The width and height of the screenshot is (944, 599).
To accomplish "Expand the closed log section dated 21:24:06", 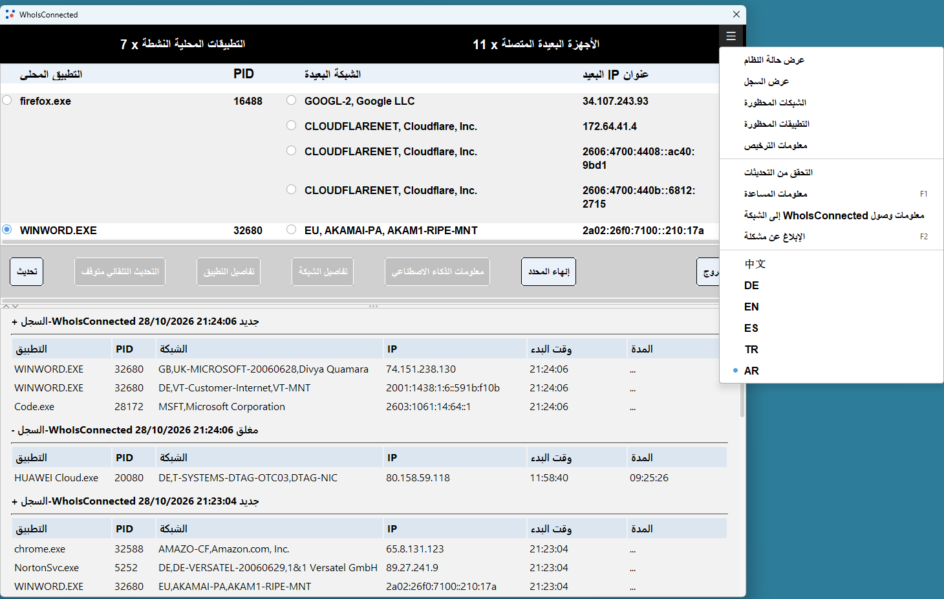I will 14,430.
